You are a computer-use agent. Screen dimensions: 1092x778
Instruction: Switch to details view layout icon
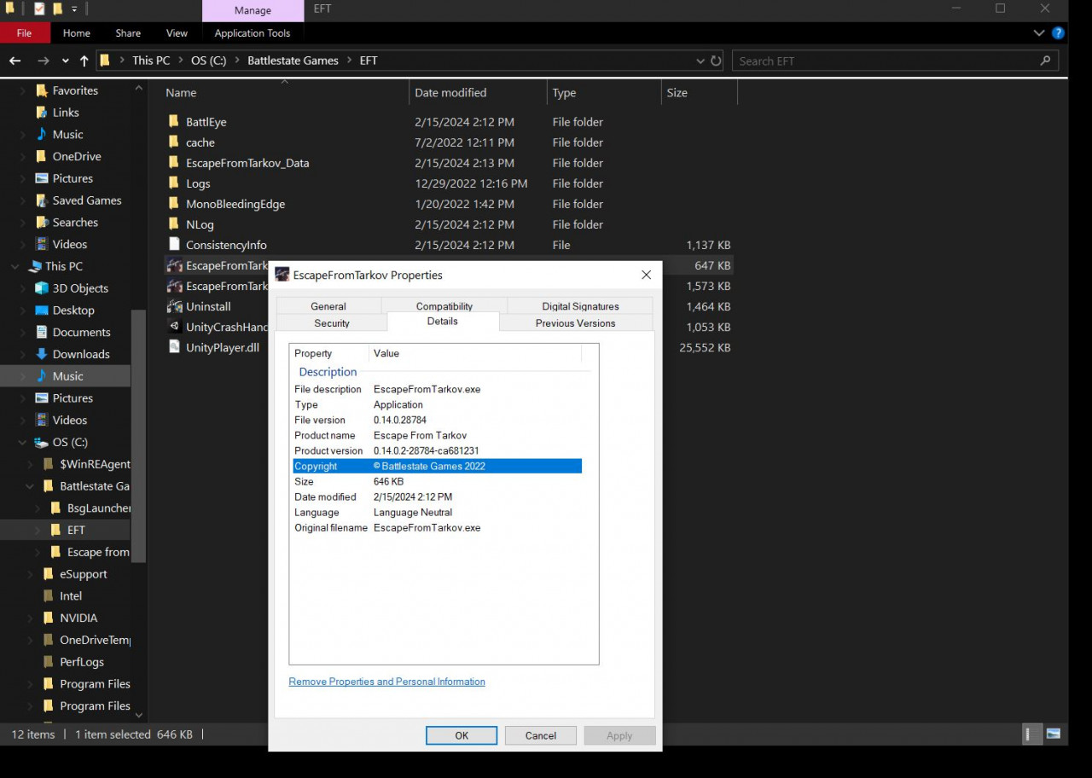coord(1031,734)
